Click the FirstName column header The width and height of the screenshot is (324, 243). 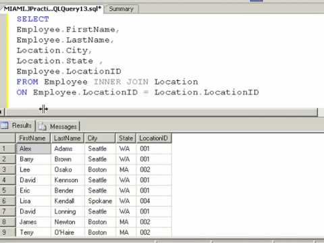click(33, 138)
